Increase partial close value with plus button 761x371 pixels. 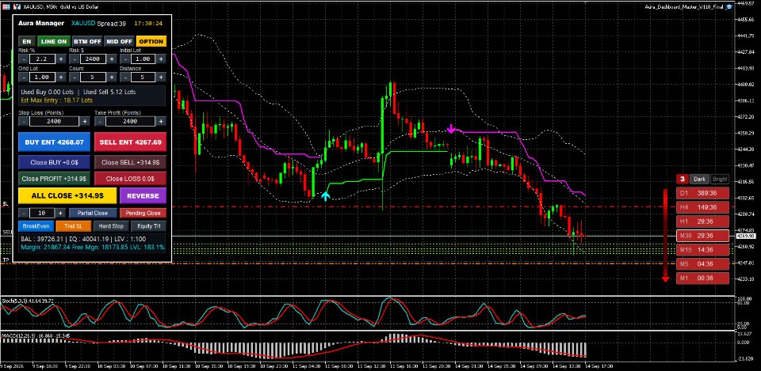(x=61, y=213)
